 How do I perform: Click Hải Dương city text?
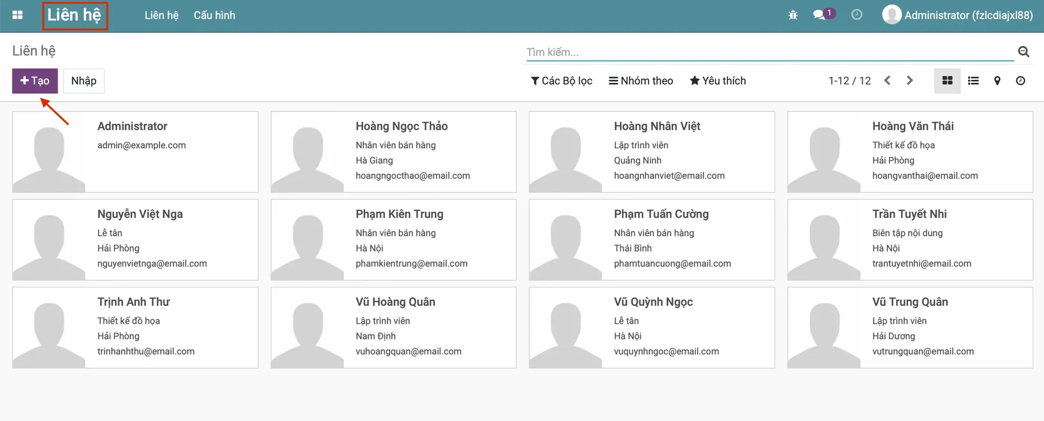894,336
